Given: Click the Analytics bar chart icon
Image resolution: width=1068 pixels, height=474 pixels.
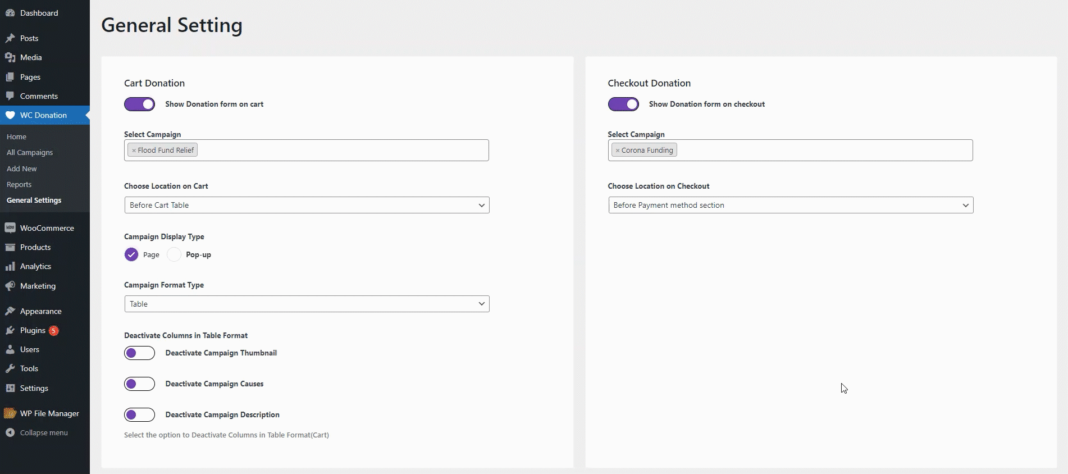Looking at the screenshot, I should [x=10, y=266].
